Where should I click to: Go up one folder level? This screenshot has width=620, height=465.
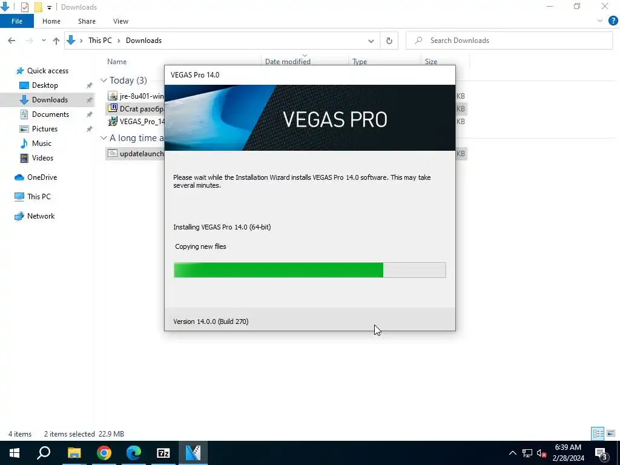[x=56, y=41]
